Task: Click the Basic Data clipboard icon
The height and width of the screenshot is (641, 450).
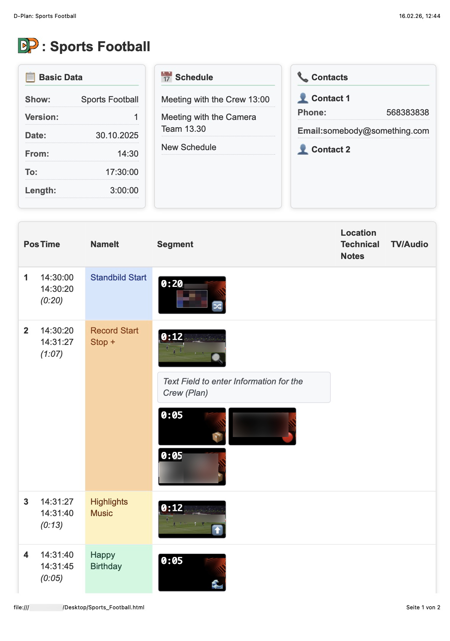Action: (30, 77)
